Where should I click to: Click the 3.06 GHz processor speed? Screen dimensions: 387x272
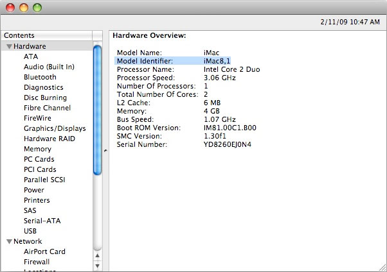point(220,78)
